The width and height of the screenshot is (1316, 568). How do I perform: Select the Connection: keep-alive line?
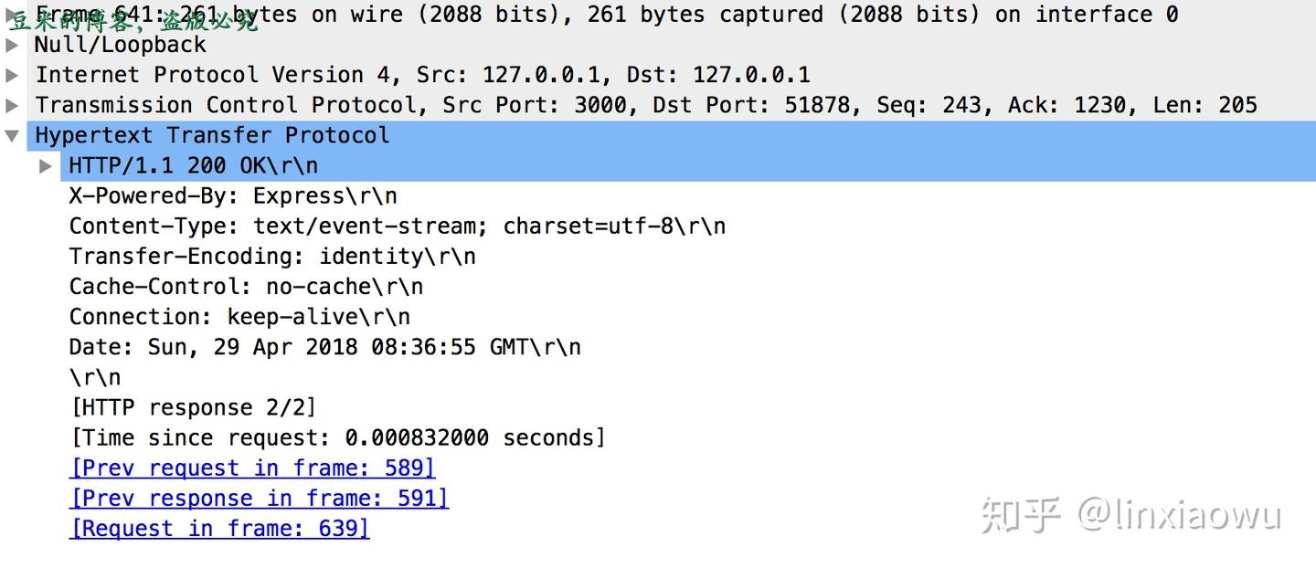click(239, 317)
